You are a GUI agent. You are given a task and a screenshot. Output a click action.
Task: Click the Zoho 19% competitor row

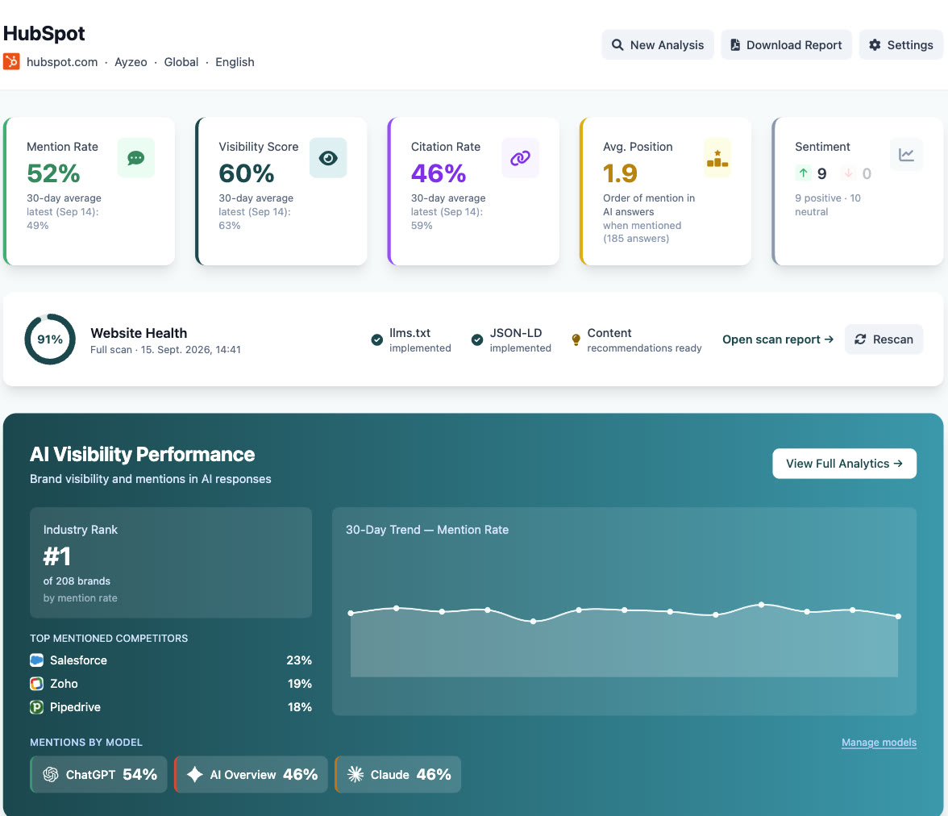(171, 684)
